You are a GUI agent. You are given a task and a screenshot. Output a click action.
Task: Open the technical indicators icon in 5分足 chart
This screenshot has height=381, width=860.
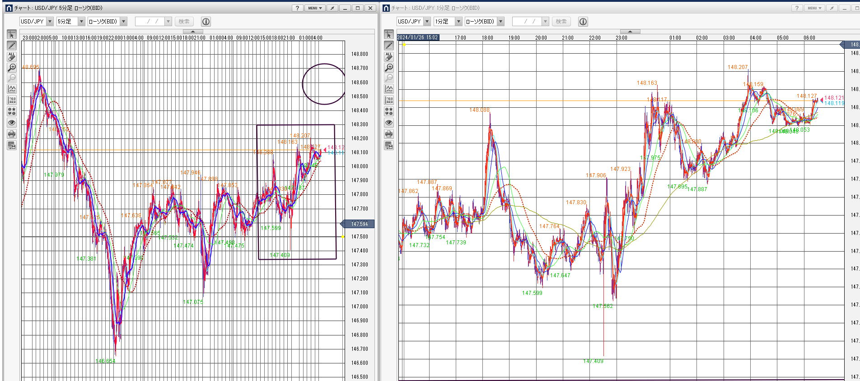(x=12, y=89)
